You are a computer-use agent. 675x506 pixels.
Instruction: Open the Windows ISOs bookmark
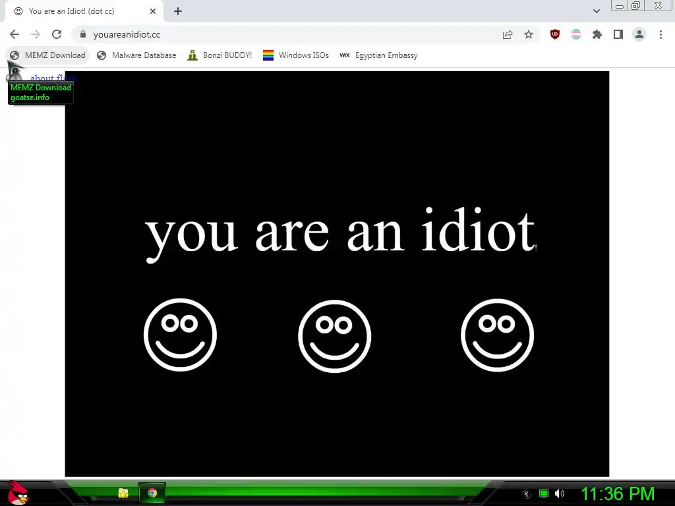point(296,55)
